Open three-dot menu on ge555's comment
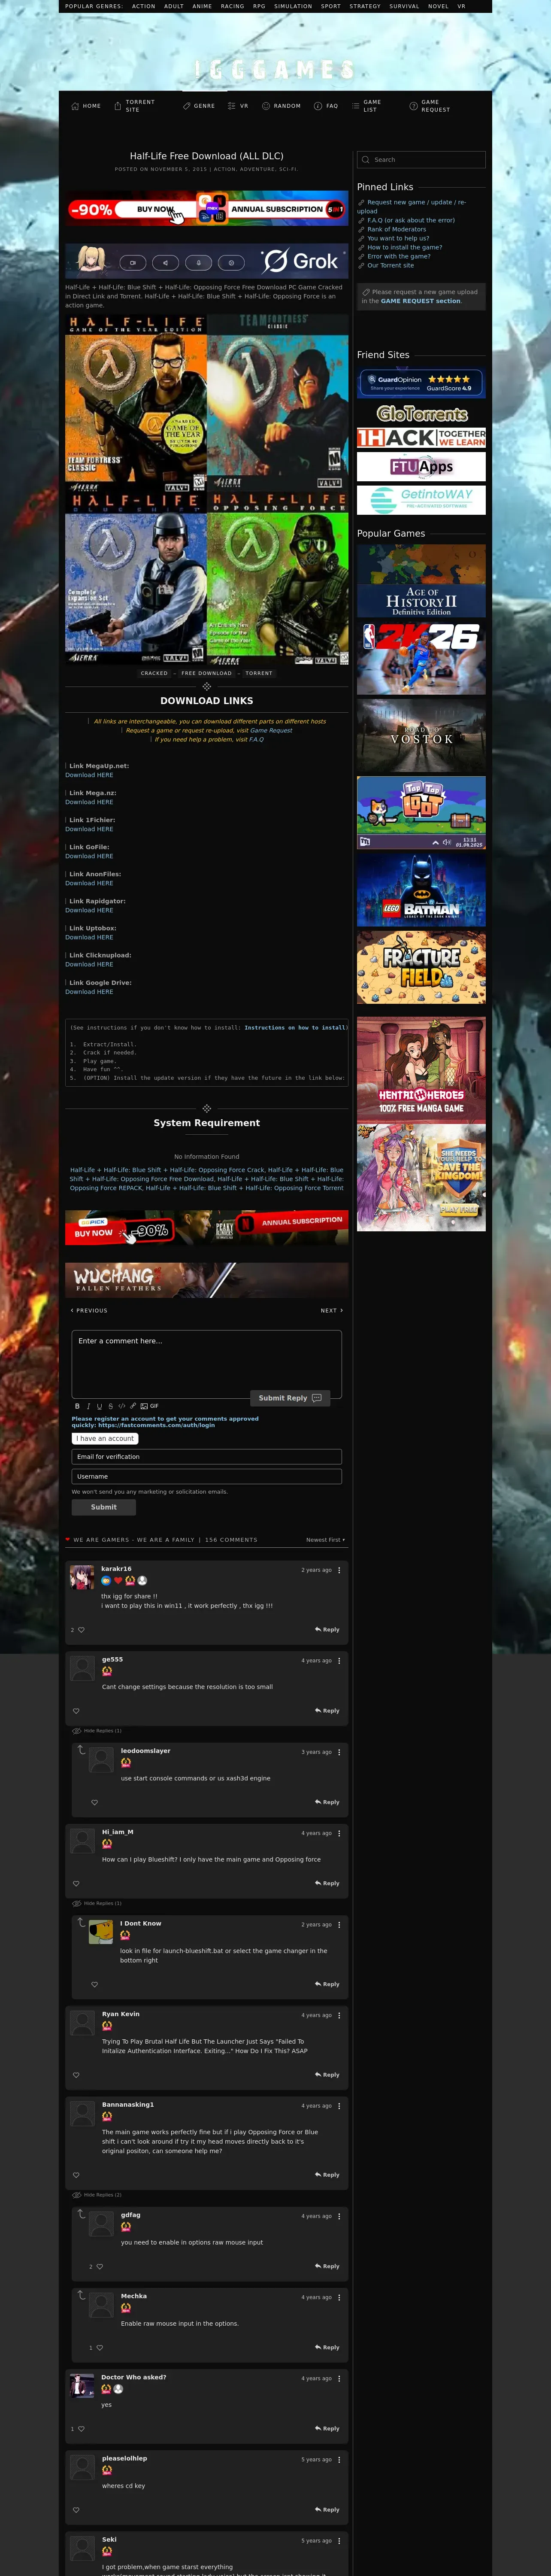 tap(339, 1661)
